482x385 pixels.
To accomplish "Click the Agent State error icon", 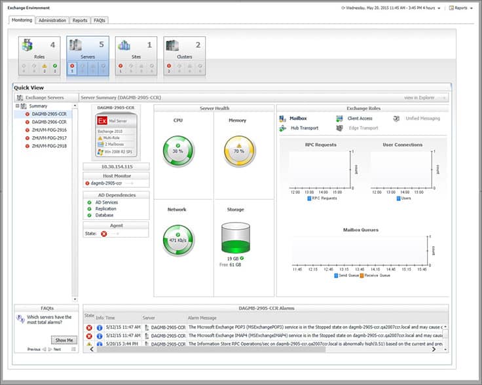I will pyautogui.click(x=104, y=234).
